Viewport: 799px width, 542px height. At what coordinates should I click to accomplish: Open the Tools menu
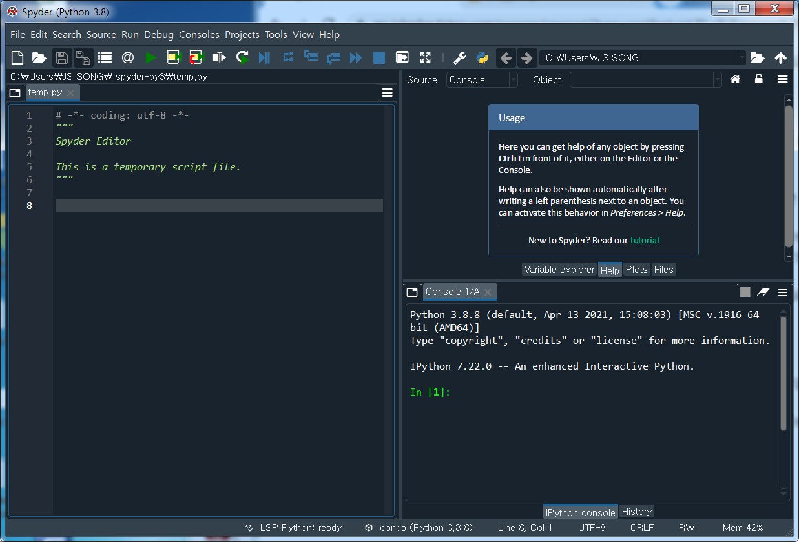pos(276,34)
